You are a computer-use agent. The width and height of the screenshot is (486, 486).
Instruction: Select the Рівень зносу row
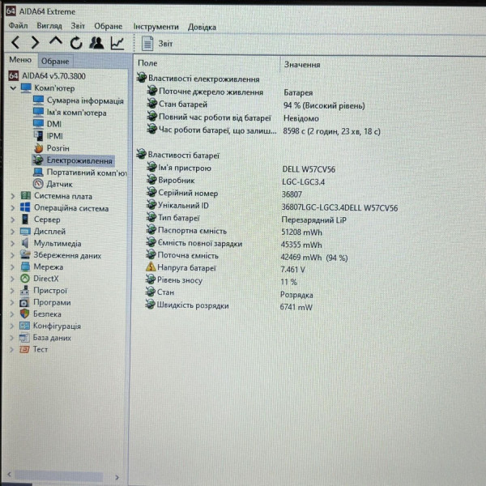click(x=180, y=280)
